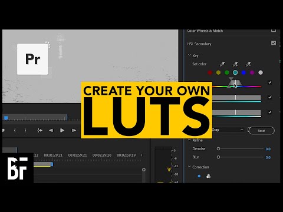Collapse the Refine section chevron
The image size is (283, 212).
coord(189,140)
